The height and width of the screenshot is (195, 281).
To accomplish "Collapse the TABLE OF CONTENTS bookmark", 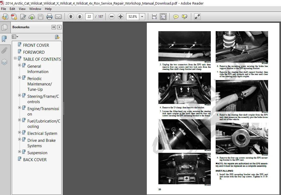I will tap(15, 58).
